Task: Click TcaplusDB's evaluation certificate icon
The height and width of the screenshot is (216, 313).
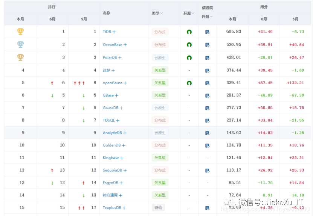Action: 208,208
